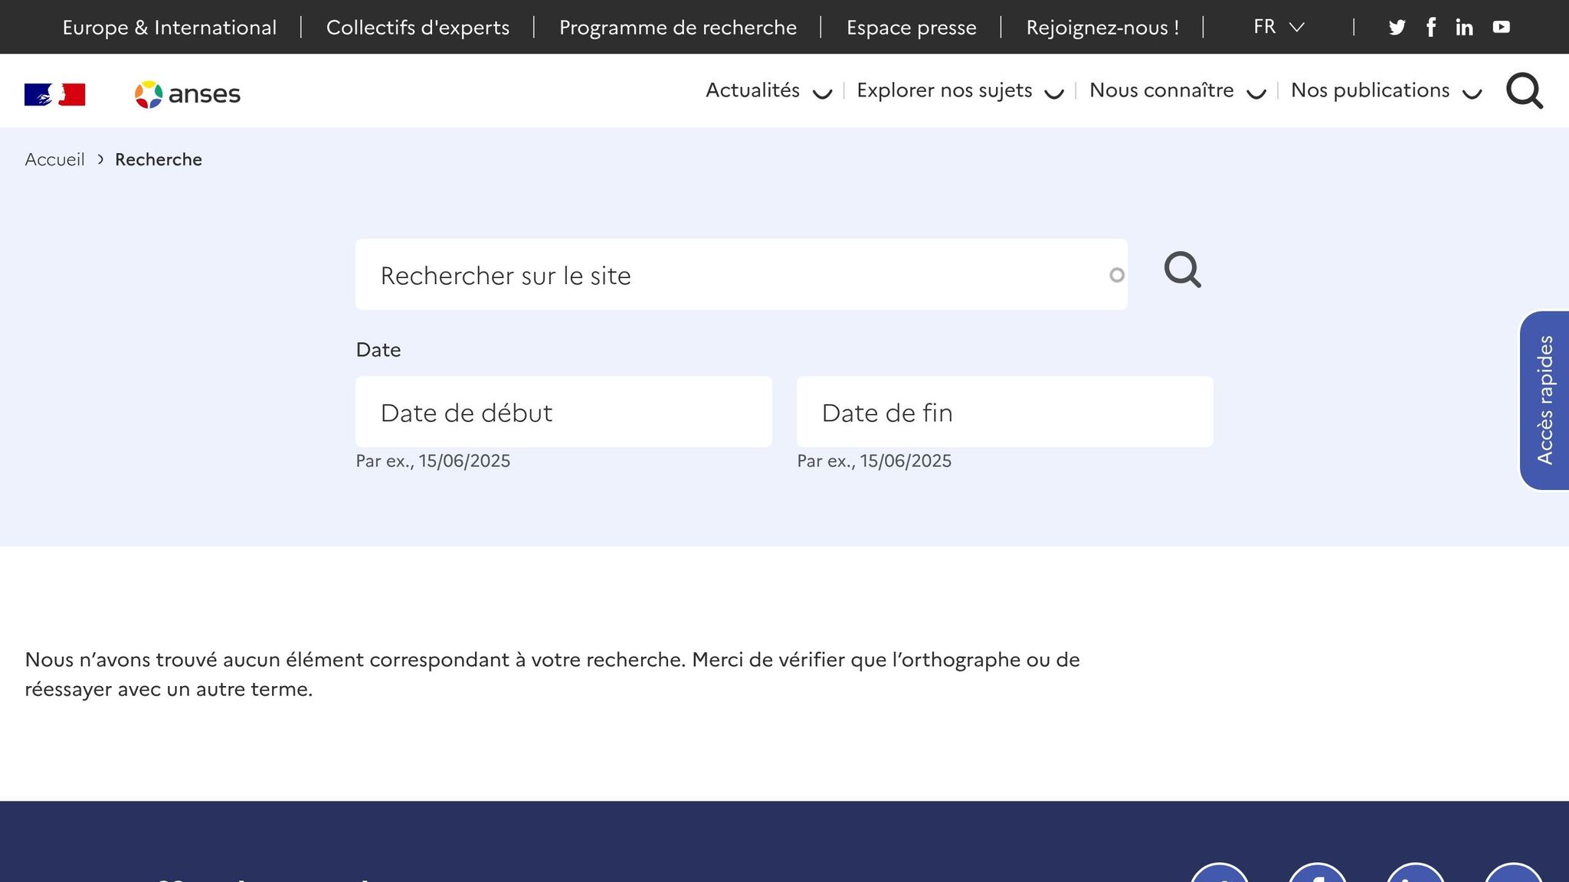Click the Recherche breadcrumb text
The height and width of the screenshot is (882, 1569).
click(159, 159)
